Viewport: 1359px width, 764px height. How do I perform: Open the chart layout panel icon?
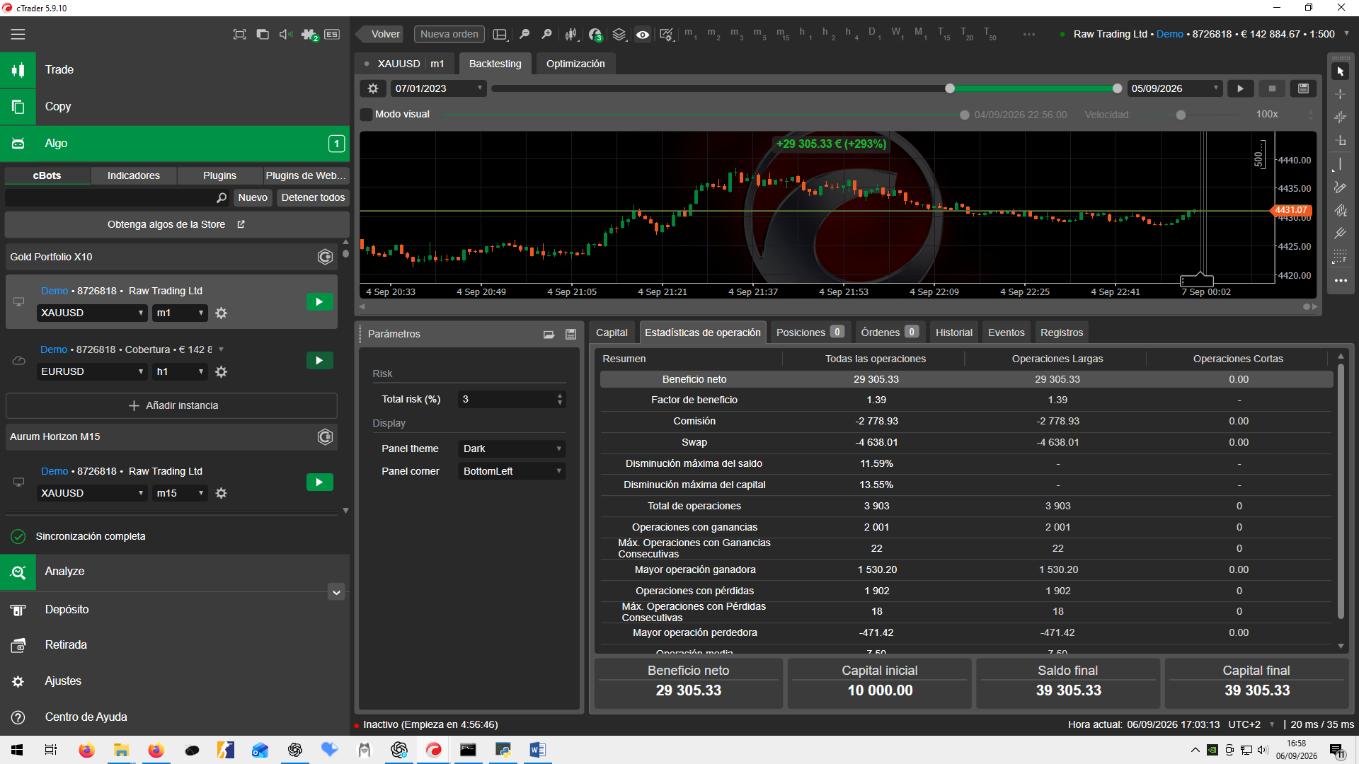click(x=500, y=34)
